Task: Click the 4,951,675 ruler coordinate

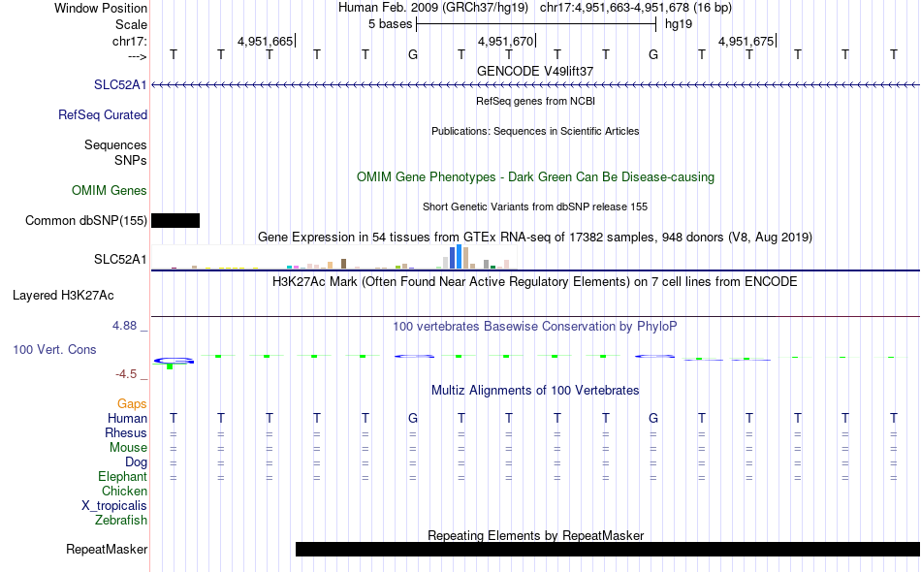Action: [x=746, y=41]
